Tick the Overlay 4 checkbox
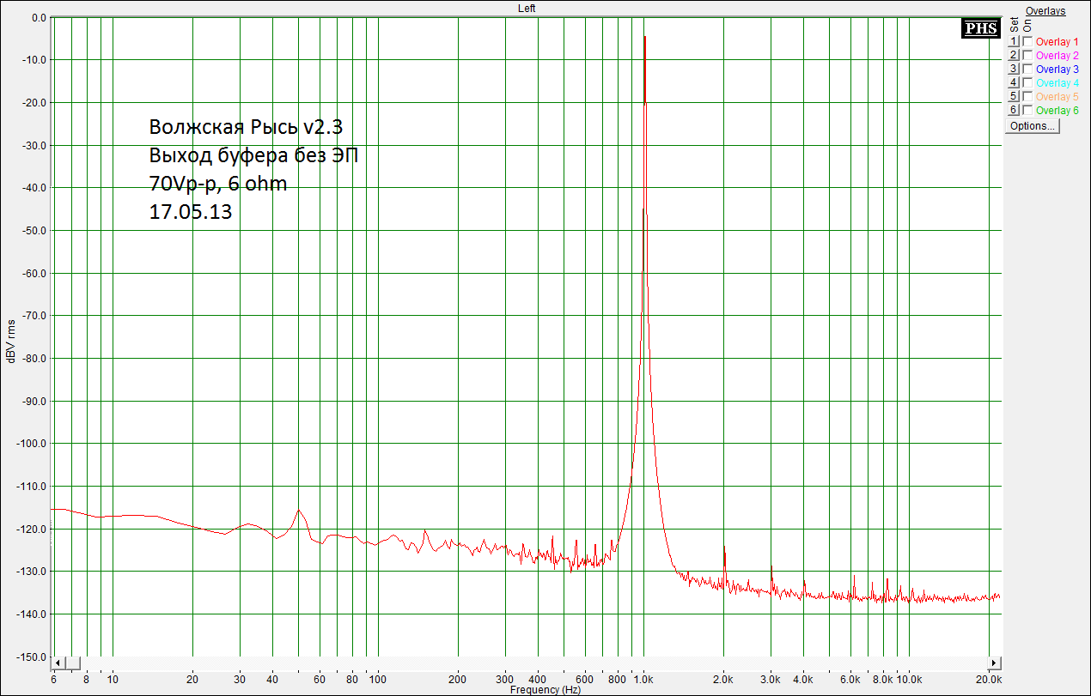This screenshot has width=1091, height=696. [1027, 82]
